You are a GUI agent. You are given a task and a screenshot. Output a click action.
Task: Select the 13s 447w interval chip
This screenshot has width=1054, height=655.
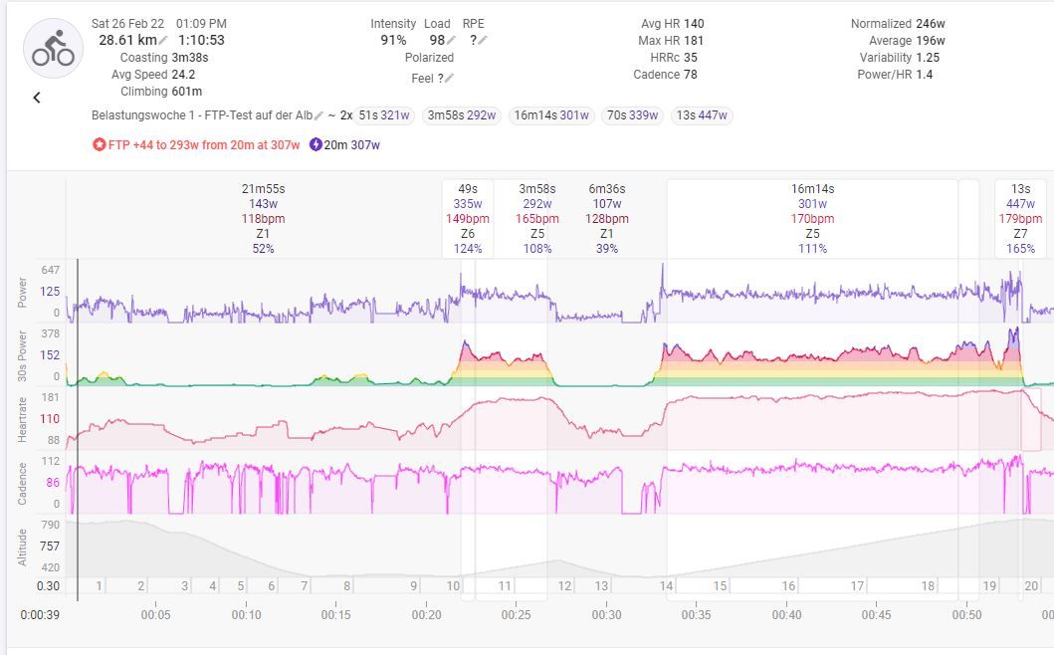pyautogui.click(x=701, y=115)
